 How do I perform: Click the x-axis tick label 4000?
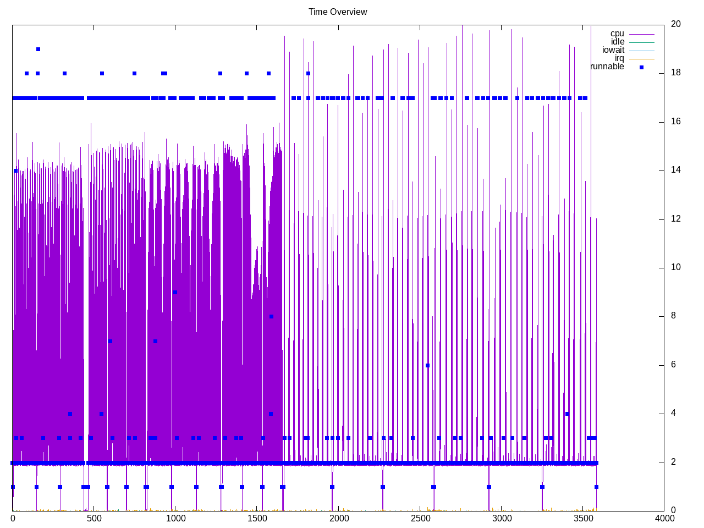tap(664, 518)
